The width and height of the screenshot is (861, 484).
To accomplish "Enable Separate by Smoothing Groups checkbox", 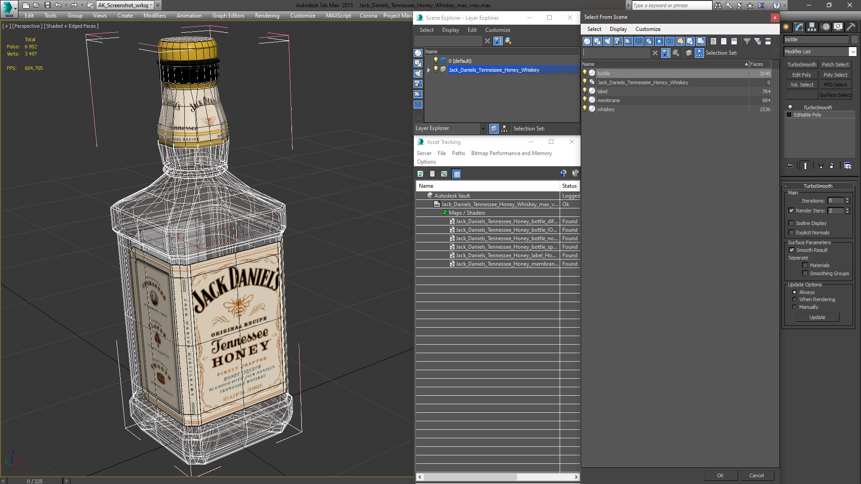I will click(x=805, y=273).
